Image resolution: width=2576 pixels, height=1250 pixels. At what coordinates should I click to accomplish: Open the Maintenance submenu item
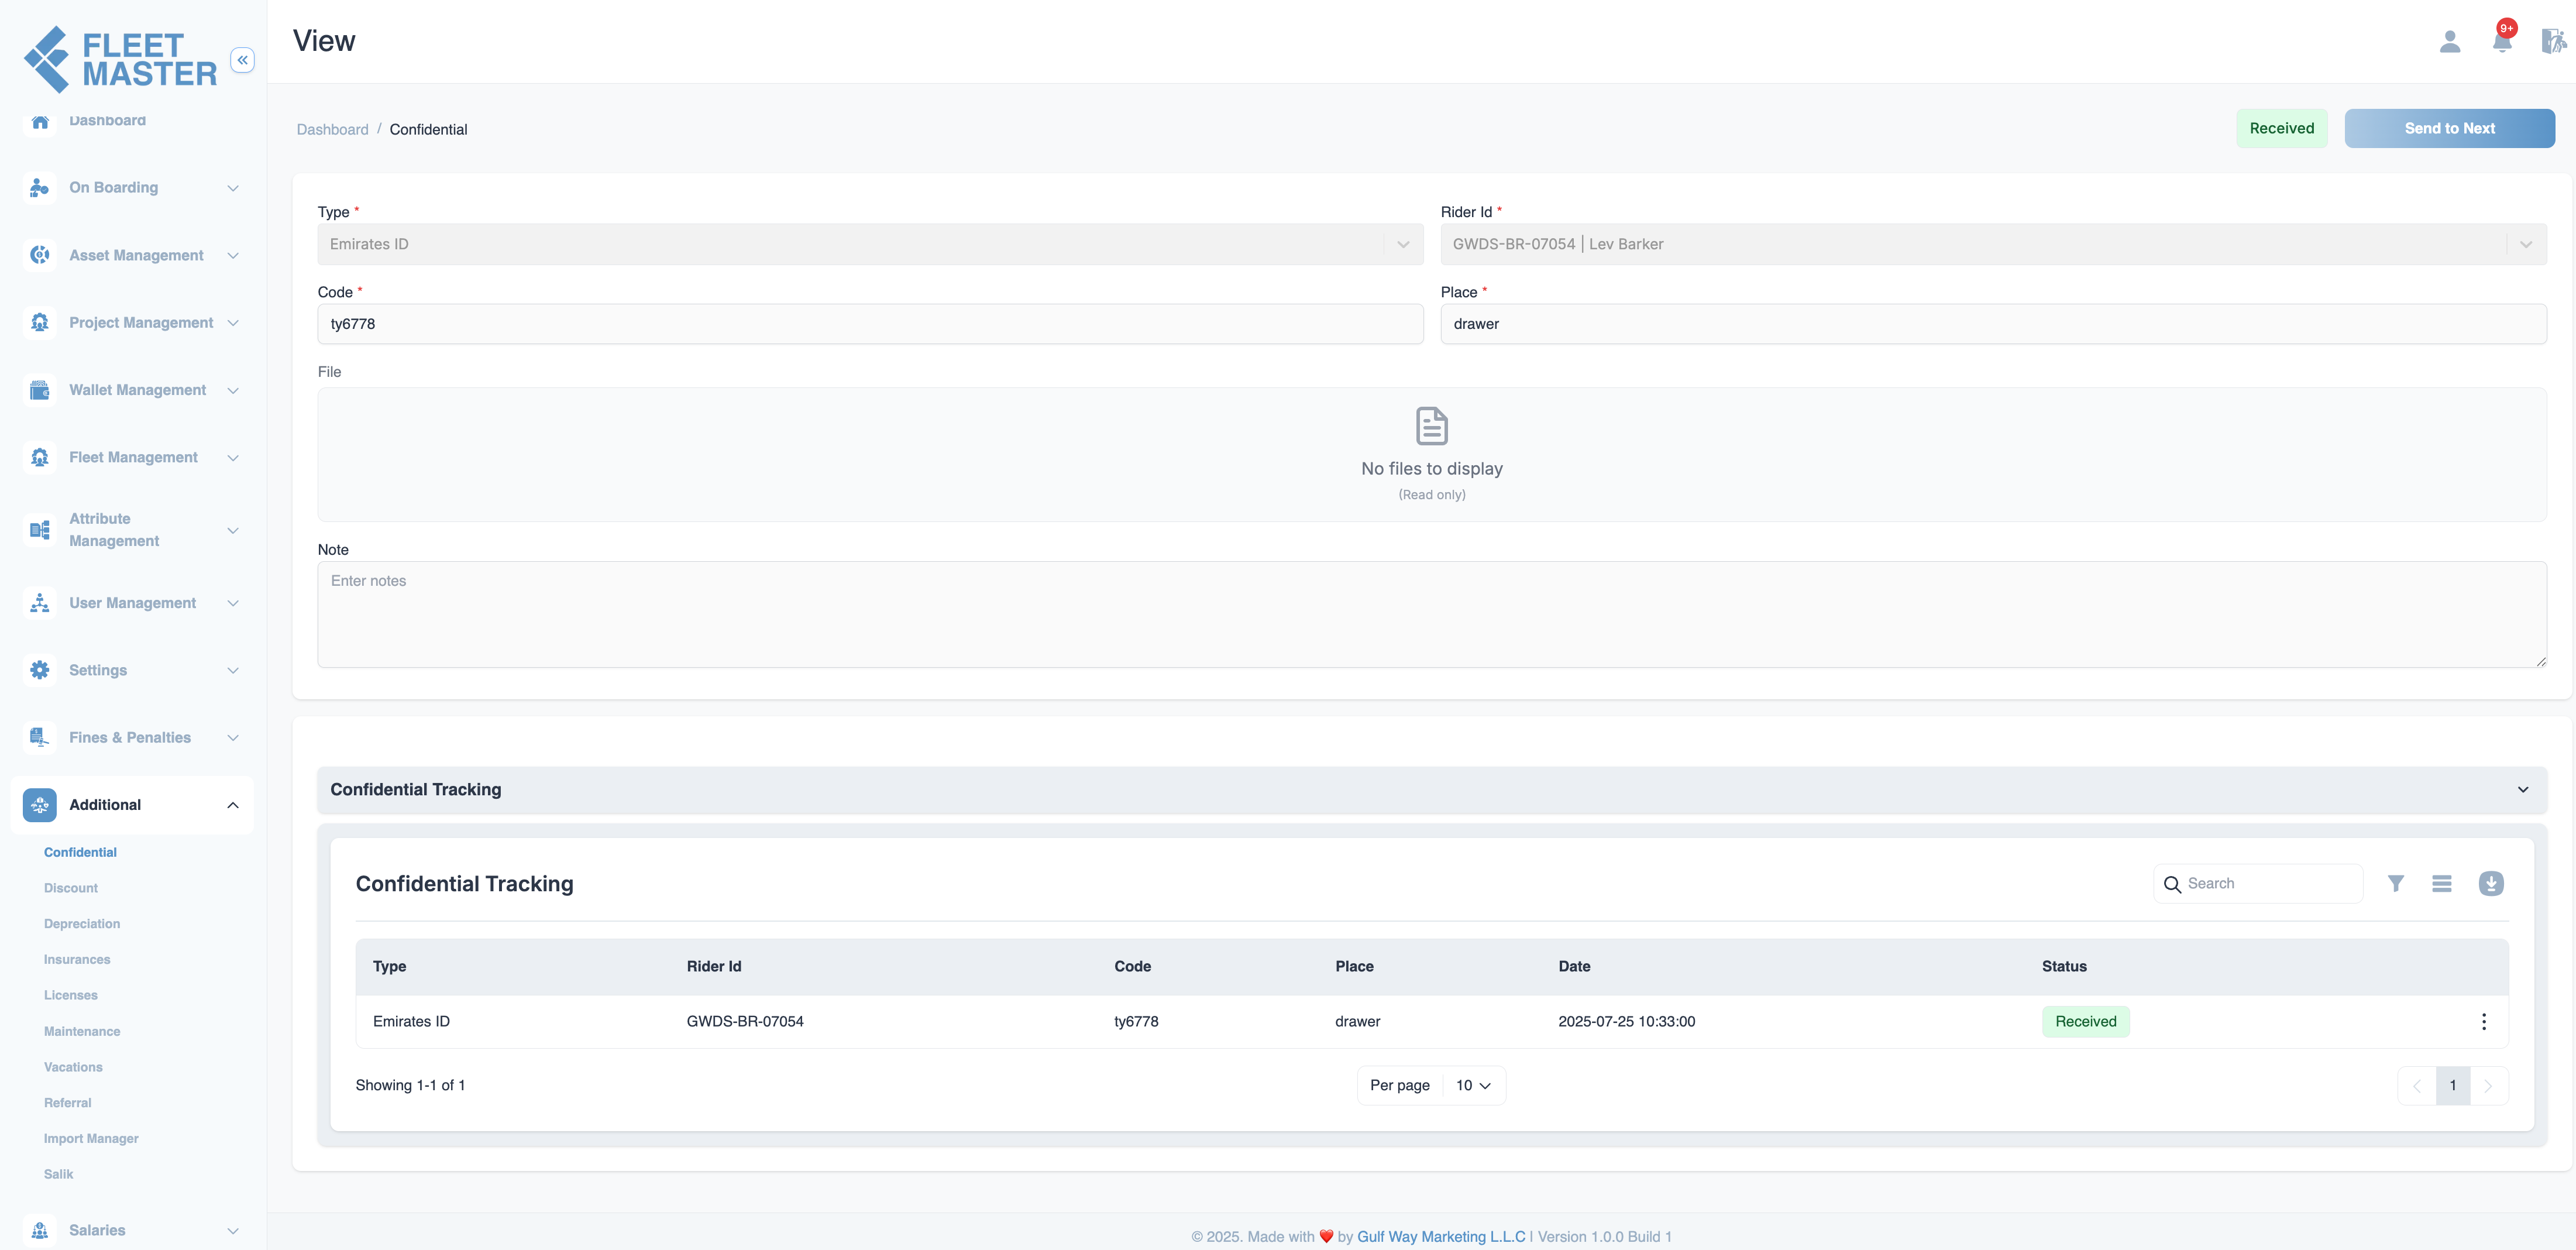[x=82, y=1031]
